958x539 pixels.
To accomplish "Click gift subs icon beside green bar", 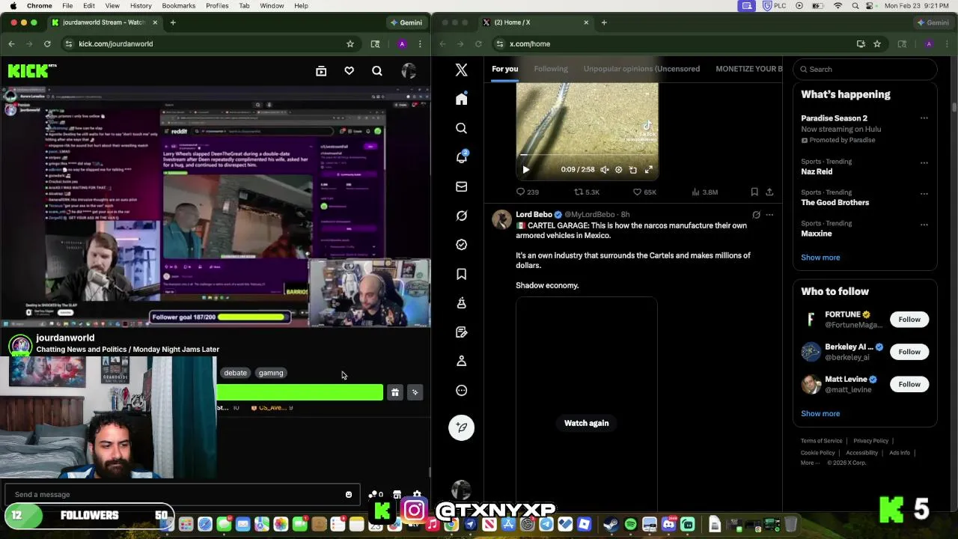I will point(395,392).
